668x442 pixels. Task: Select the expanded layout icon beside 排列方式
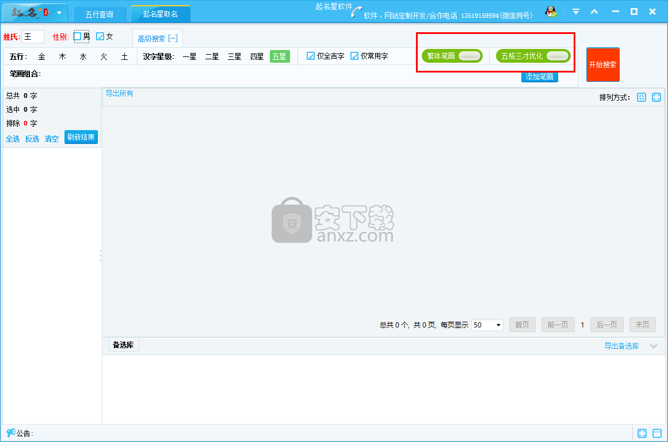(656, 97)
